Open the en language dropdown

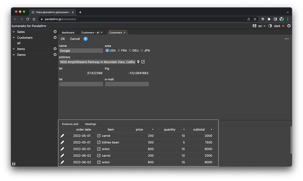point(262,26)
